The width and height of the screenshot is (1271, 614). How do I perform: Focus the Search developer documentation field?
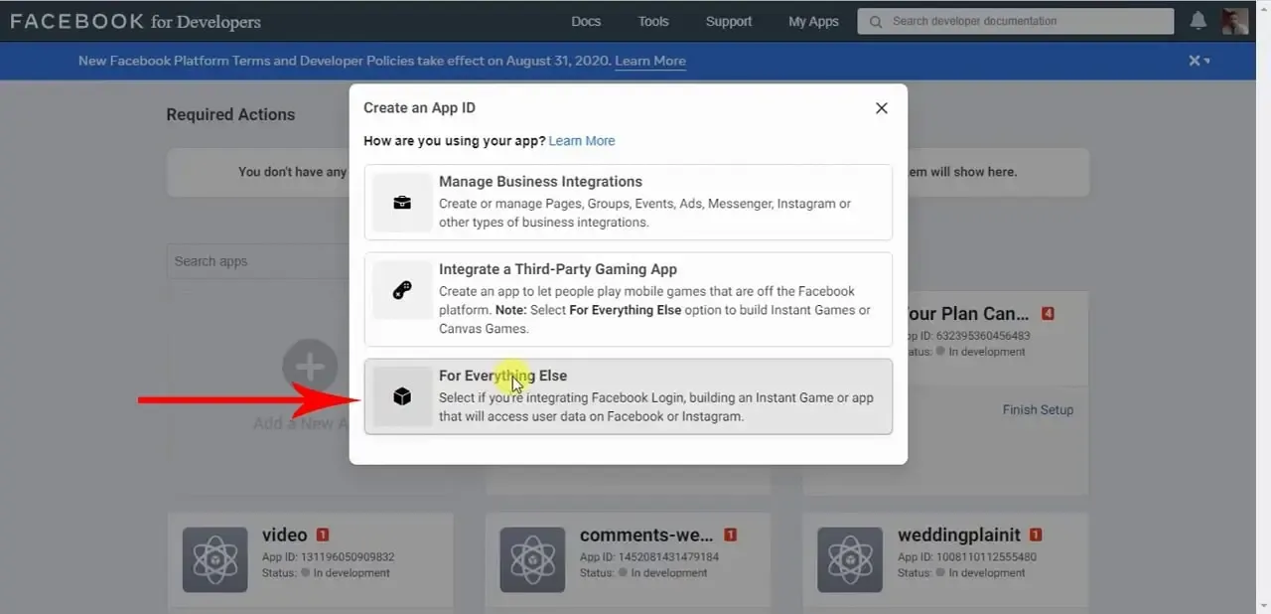1016,21
